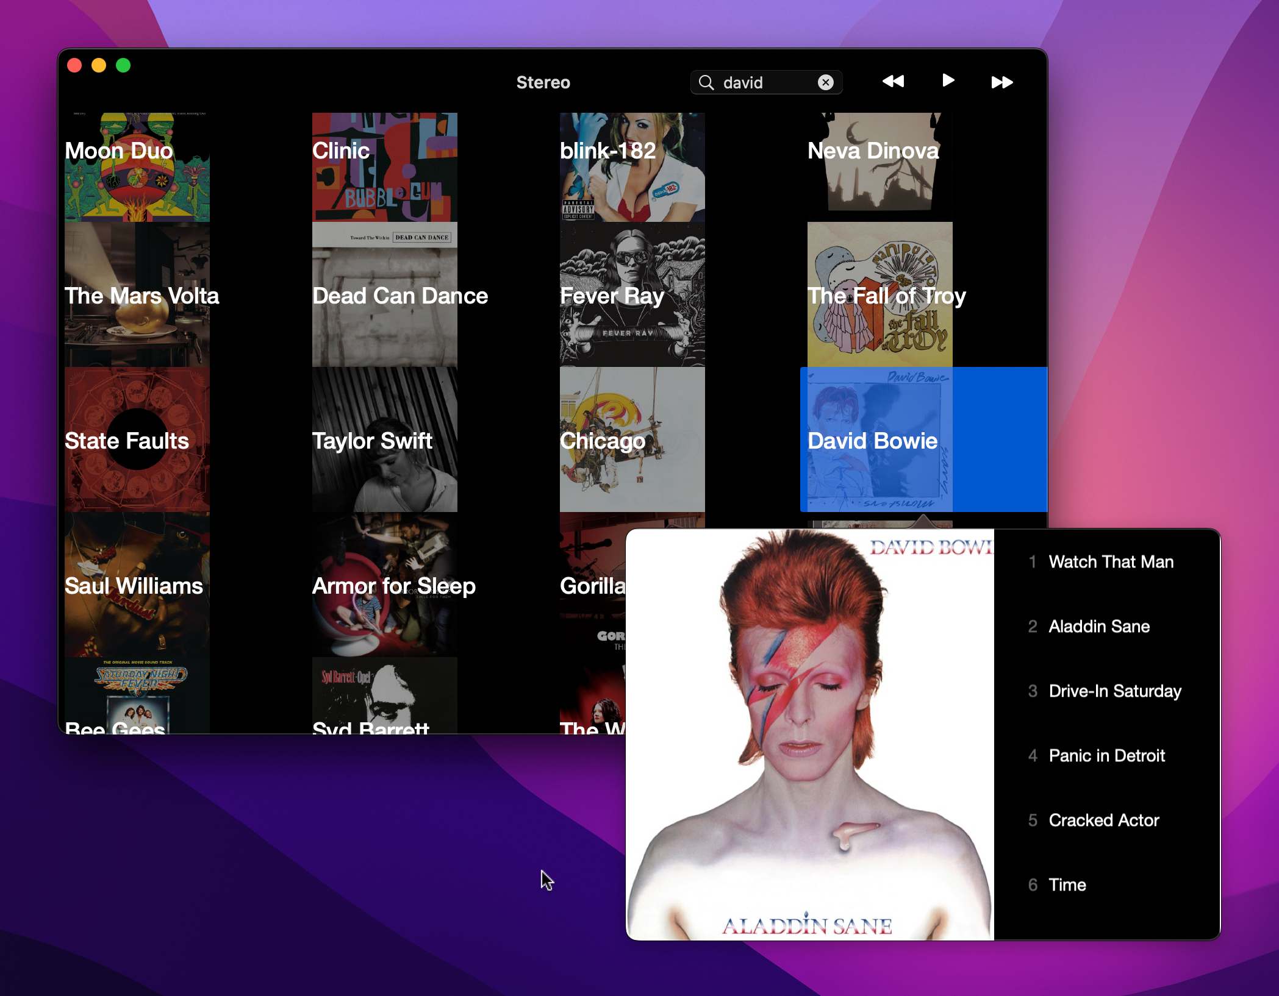Click the rewind previous track button
This screenshot has height=996, width=1279.
pyautogui.click(x=893, y=82)
